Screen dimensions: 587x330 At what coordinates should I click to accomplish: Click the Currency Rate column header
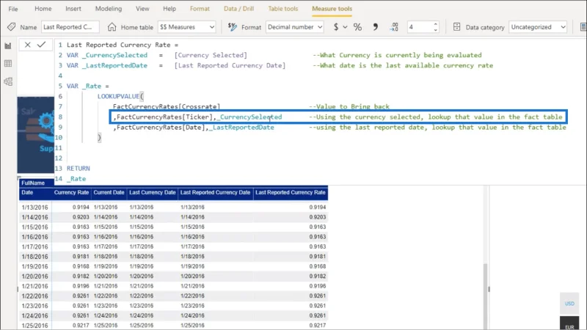(x=71, y=193)
